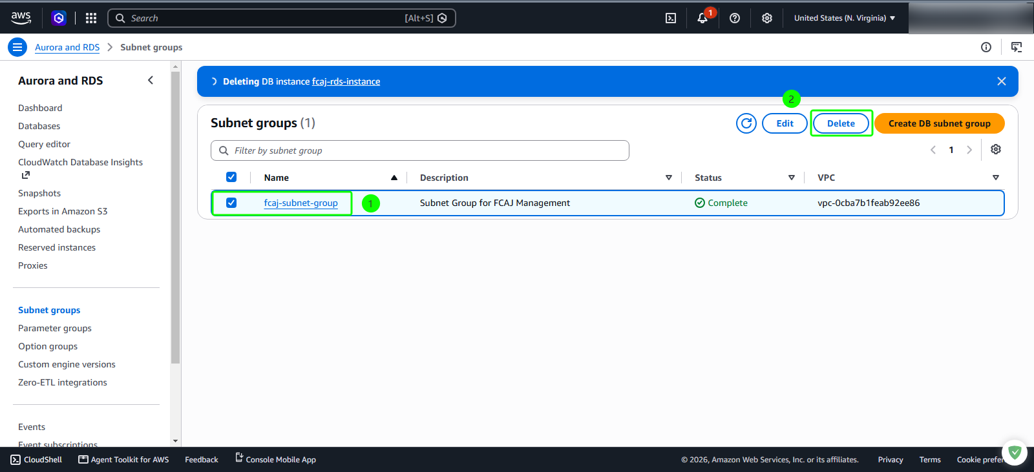Image resolution: width=1034 pixels, height=472 pixels.
Task: Uncheck the fcaj-subnet-group row checkbox
Action: [231, 203]
